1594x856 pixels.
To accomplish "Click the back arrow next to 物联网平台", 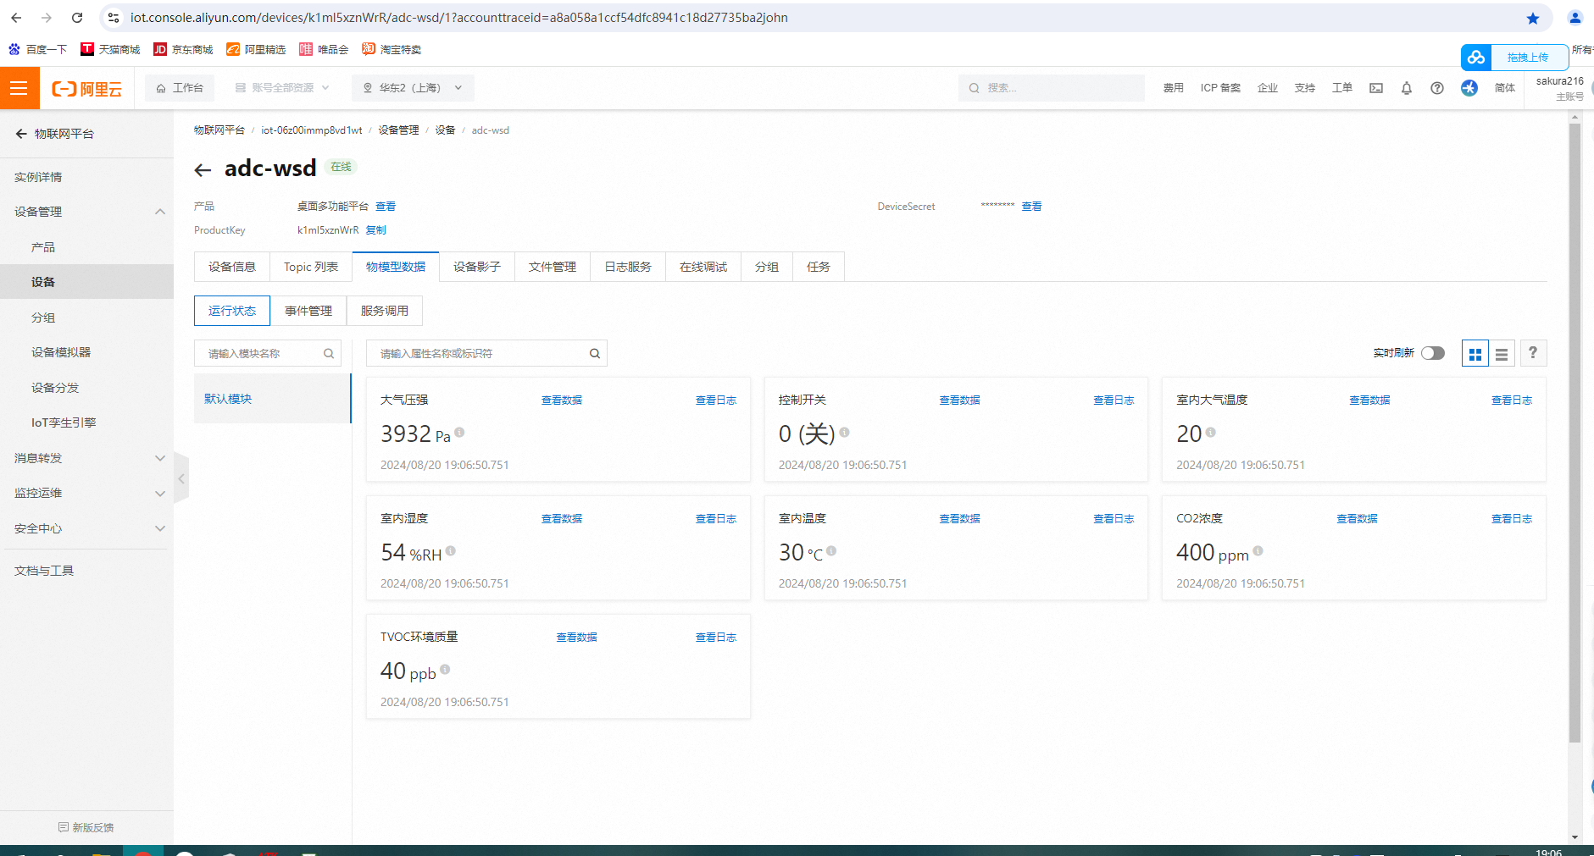I will (x=21, y=134).
